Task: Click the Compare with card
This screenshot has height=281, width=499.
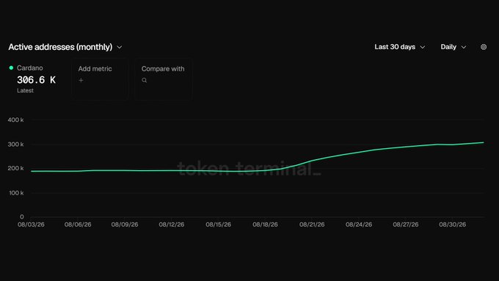Action: click(163, 79)
